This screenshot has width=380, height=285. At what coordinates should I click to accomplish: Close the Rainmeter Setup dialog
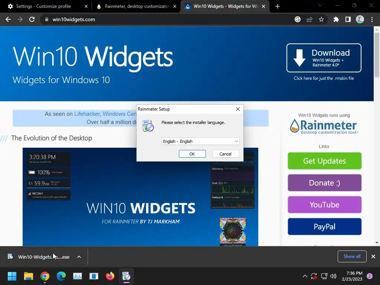[x=238, y=109]
